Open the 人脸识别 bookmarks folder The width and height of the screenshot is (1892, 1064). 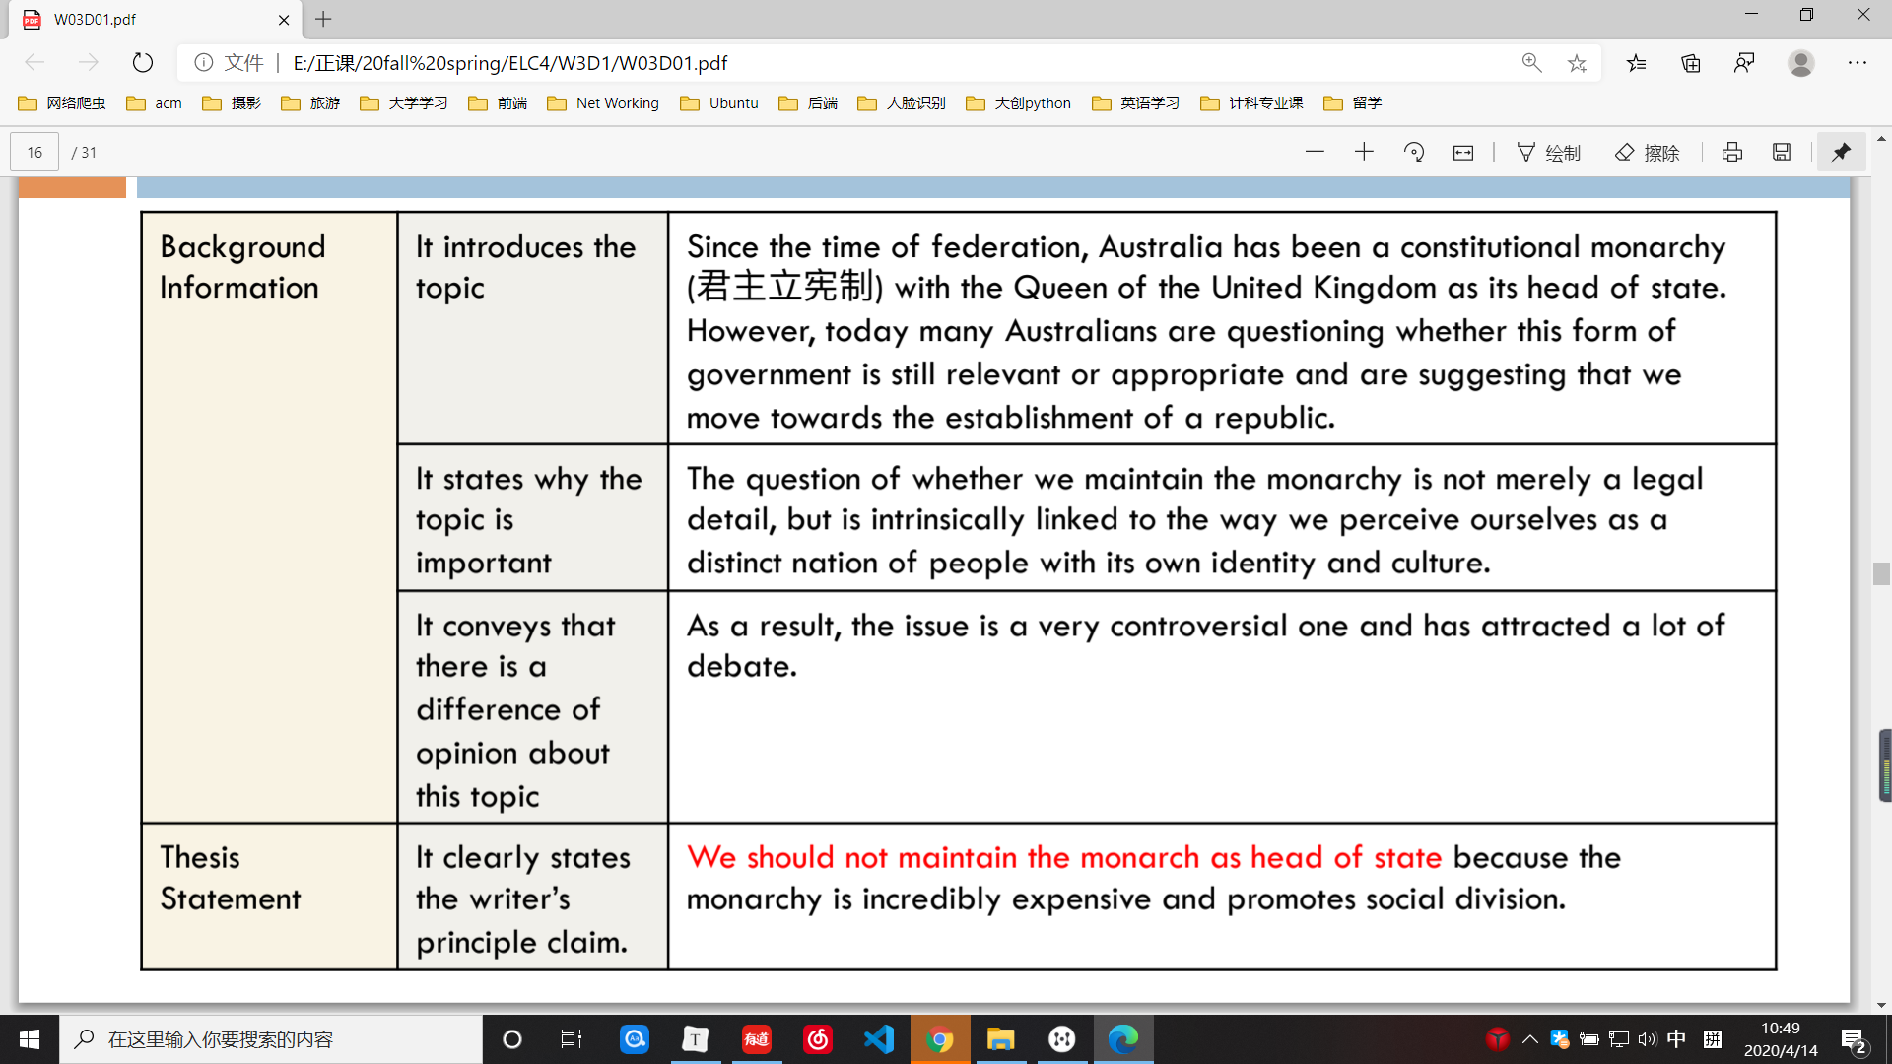[902, 103]
